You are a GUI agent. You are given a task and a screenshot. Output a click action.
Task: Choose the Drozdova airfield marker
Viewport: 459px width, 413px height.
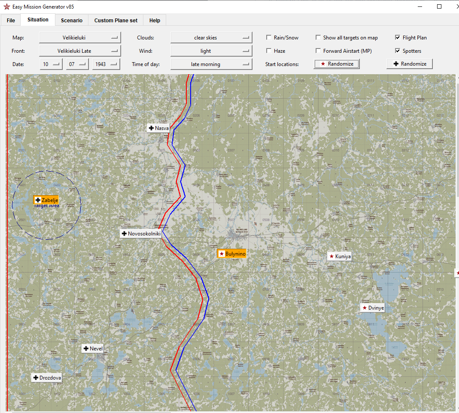click(46, 378)
